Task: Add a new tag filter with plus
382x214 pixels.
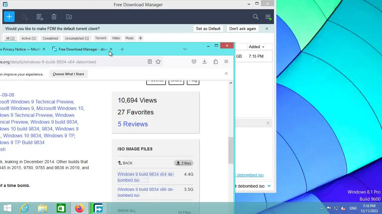Action: (141, 38)
